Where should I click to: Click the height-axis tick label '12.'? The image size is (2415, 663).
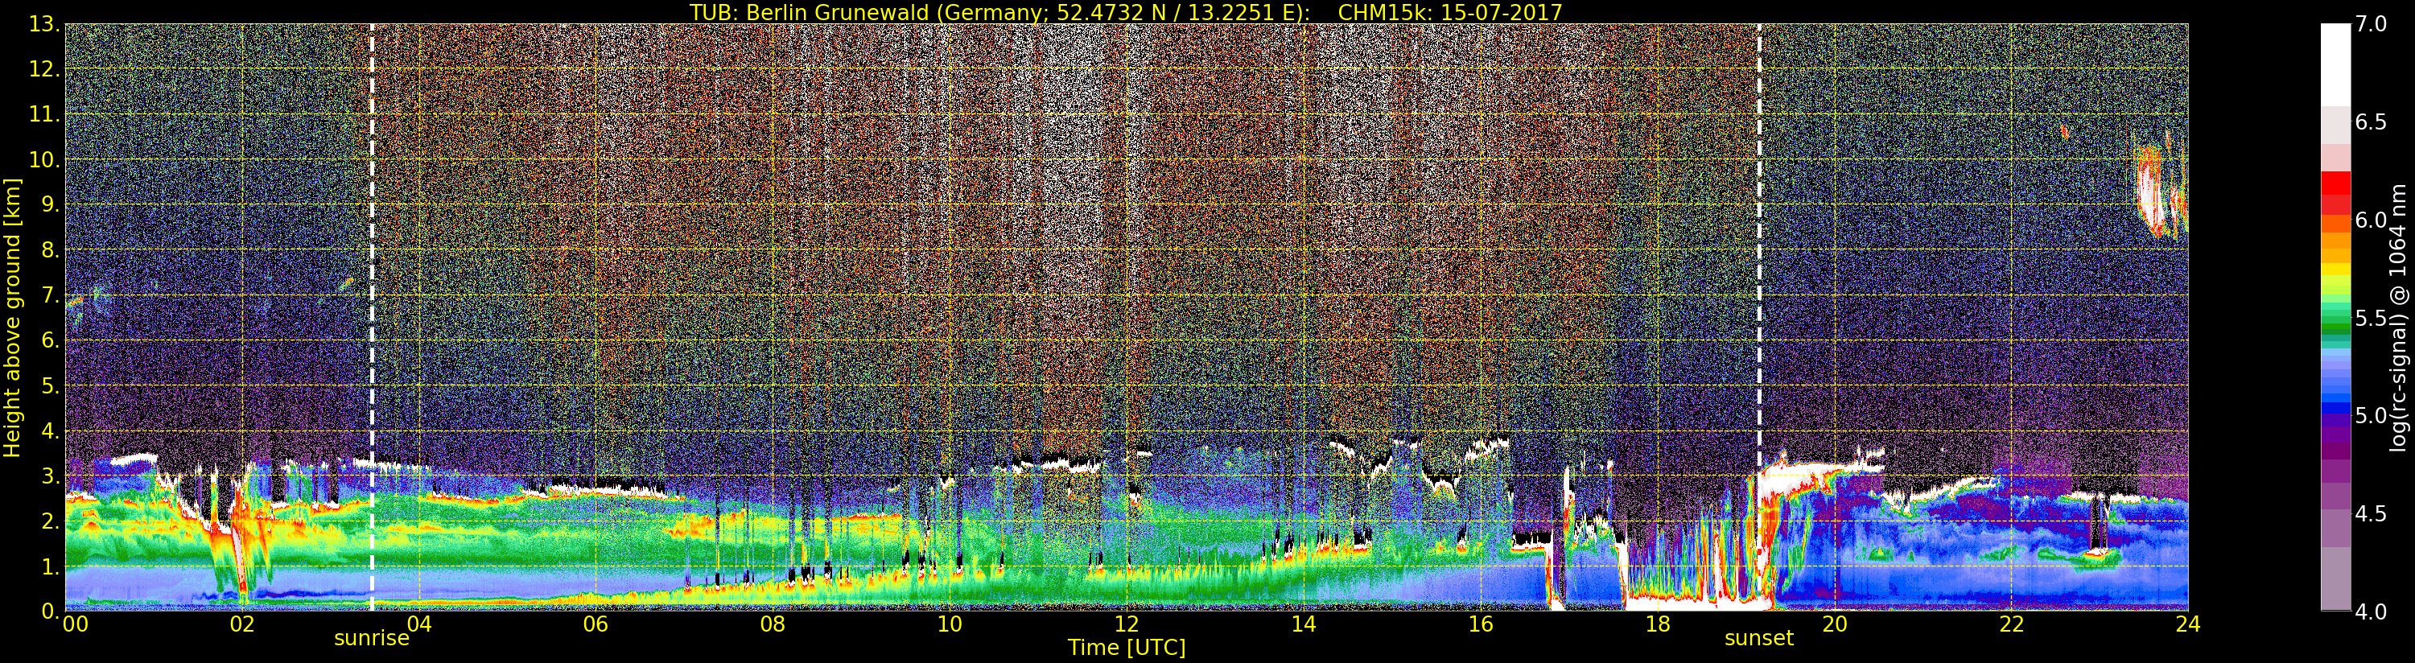pyautogui.click(x=45, y=69)
